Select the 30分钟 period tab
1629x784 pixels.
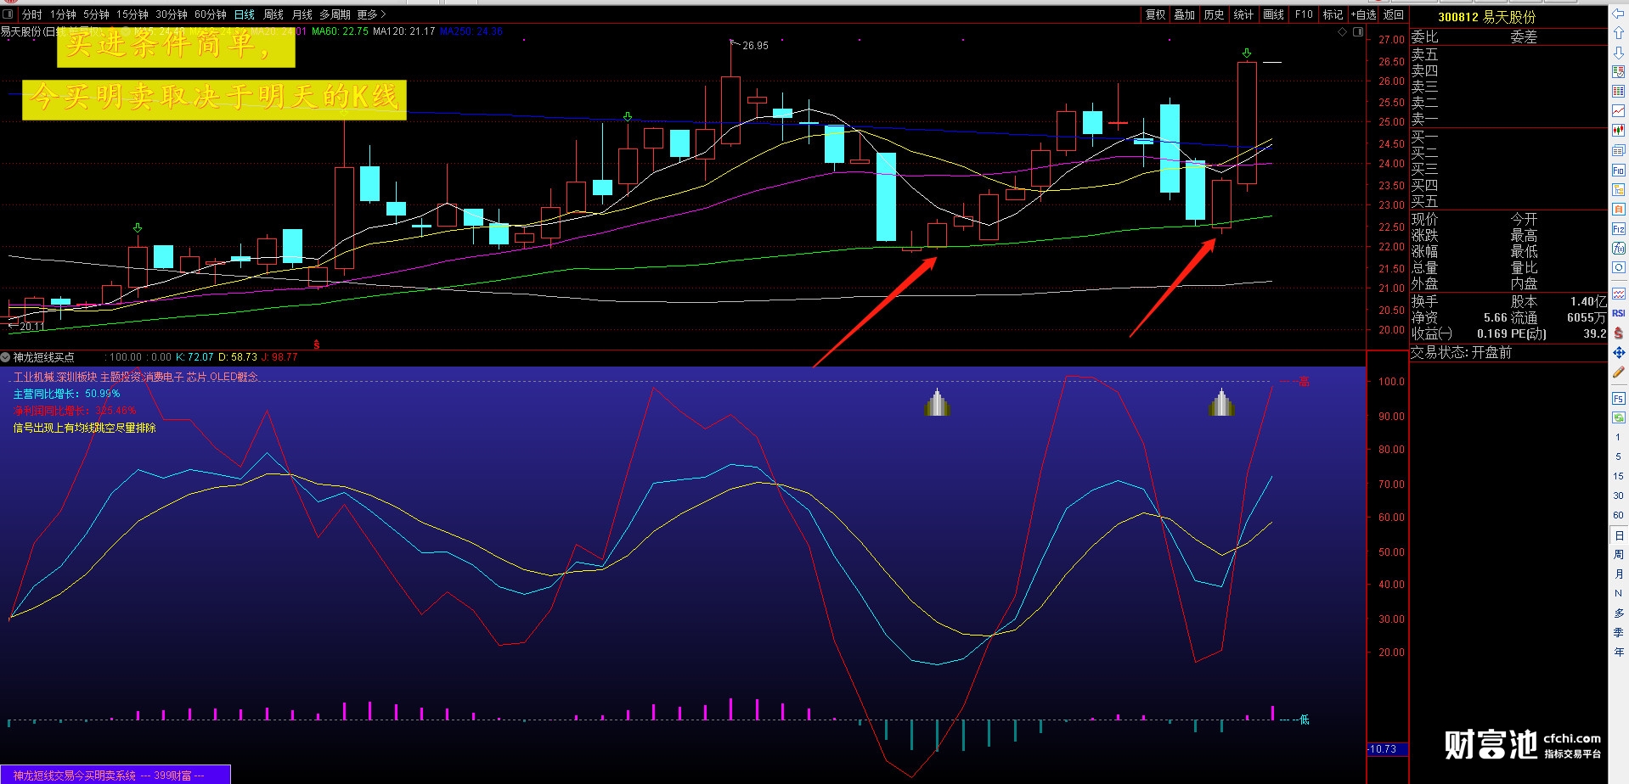coord(172,14)
